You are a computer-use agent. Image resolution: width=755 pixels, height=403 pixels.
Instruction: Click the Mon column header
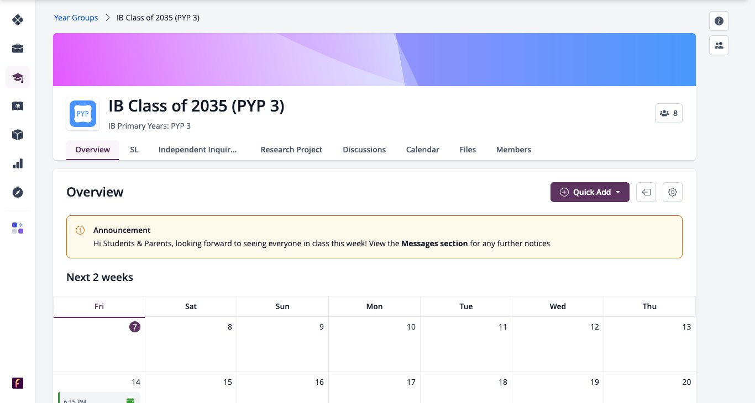(x=374, y=306)
